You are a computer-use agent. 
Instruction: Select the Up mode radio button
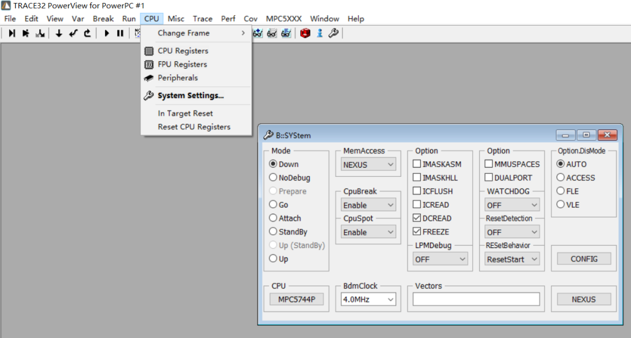(x=273, y=259)
